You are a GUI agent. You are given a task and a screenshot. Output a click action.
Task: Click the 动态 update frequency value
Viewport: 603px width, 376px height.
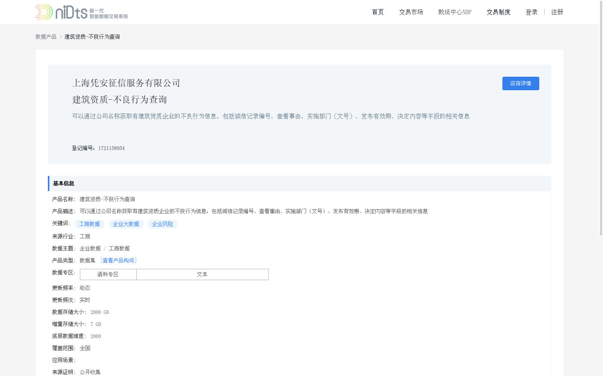coord(85,288)
